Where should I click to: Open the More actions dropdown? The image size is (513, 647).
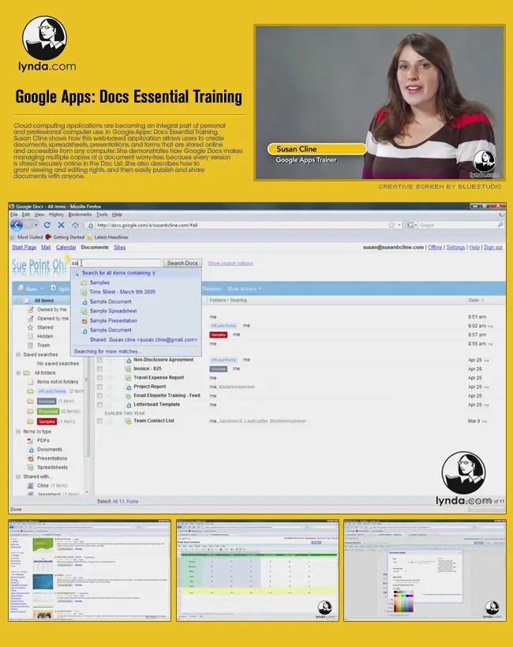coord(245,289)
